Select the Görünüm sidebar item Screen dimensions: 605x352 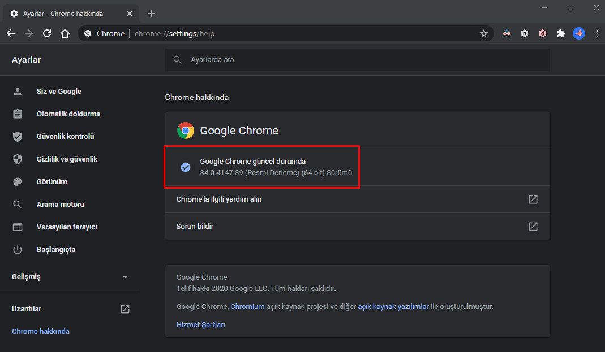pos(52,182)
